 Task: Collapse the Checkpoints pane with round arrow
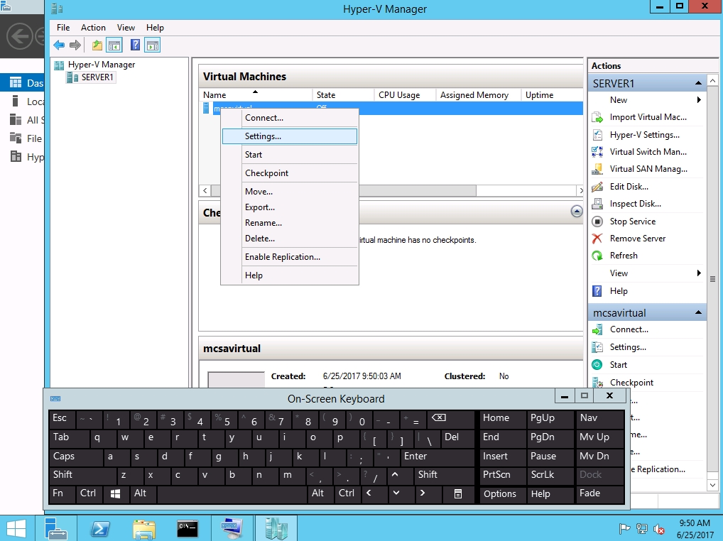(x=577, y=212)
